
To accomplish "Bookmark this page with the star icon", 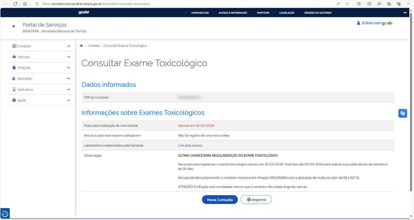I will tap(347, 4).
